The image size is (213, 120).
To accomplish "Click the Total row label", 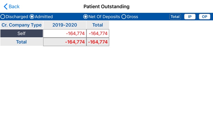I will [22, 42].
